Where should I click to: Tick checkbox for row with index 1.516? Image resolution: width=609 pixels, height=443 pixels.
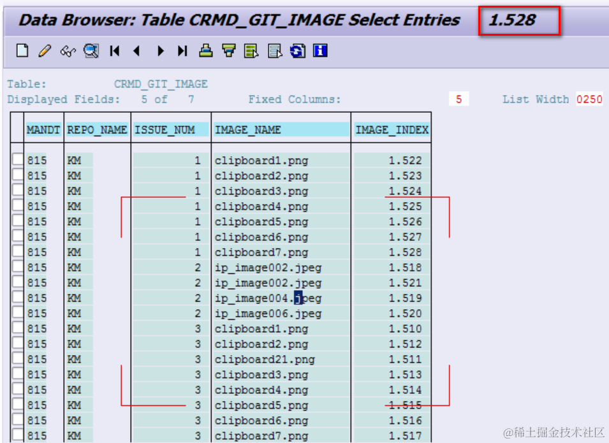point(17,419)
